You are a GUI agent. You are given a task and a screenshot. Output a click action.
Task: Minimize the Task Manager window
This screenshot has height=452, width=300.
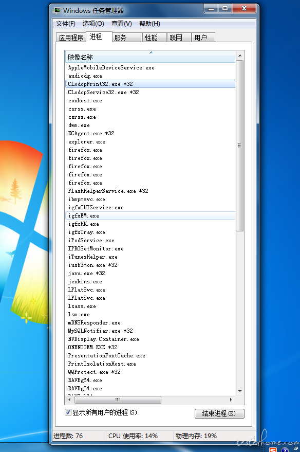point(211,9)
